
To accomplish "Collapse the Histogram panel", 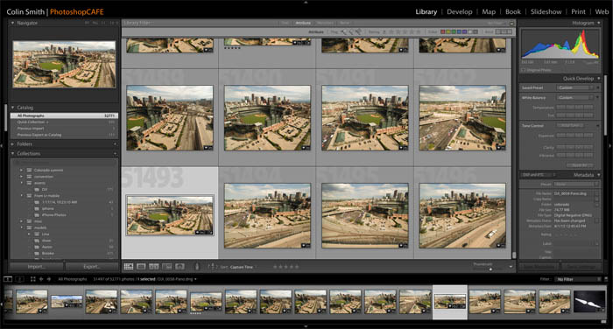I will click(599, 23).
